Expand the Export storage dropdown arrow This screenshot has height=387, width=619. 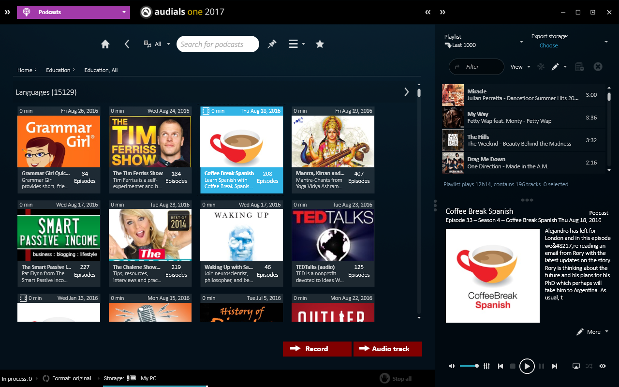click(606, 42)
